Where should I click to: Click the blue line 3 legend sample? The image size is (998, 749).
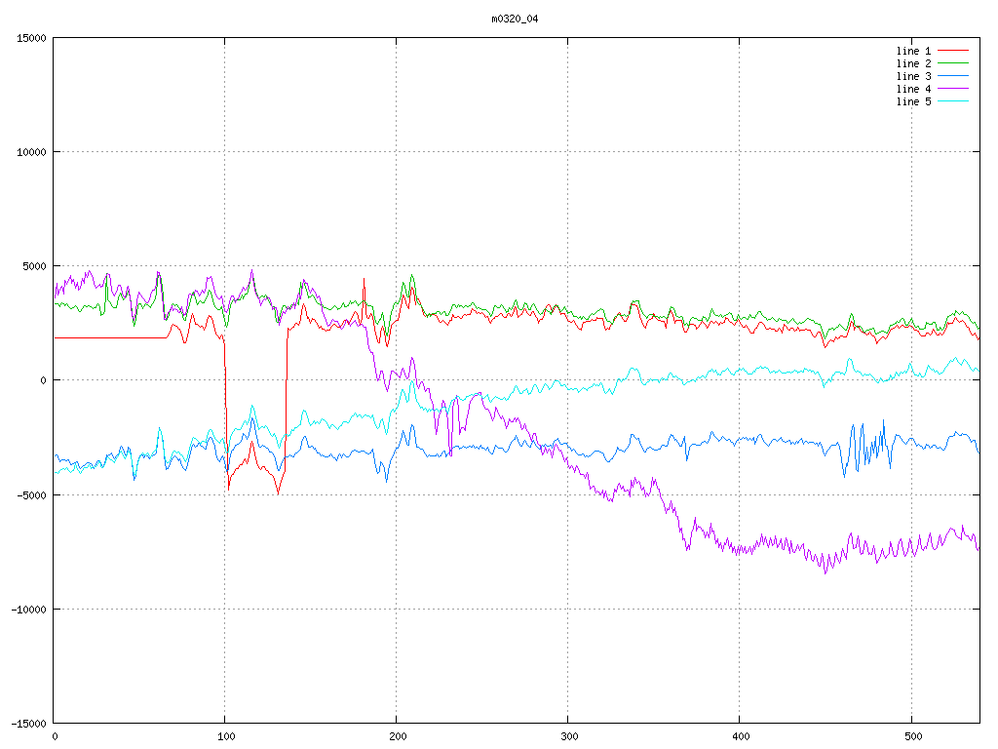tap(953, 76)
